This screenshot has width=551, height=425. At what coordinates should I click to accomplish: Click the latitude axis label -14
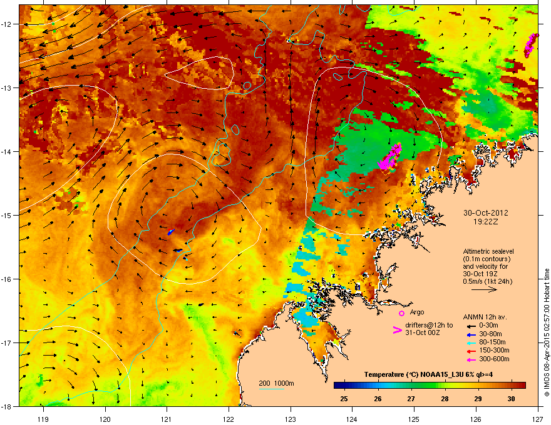click(6, 151)
